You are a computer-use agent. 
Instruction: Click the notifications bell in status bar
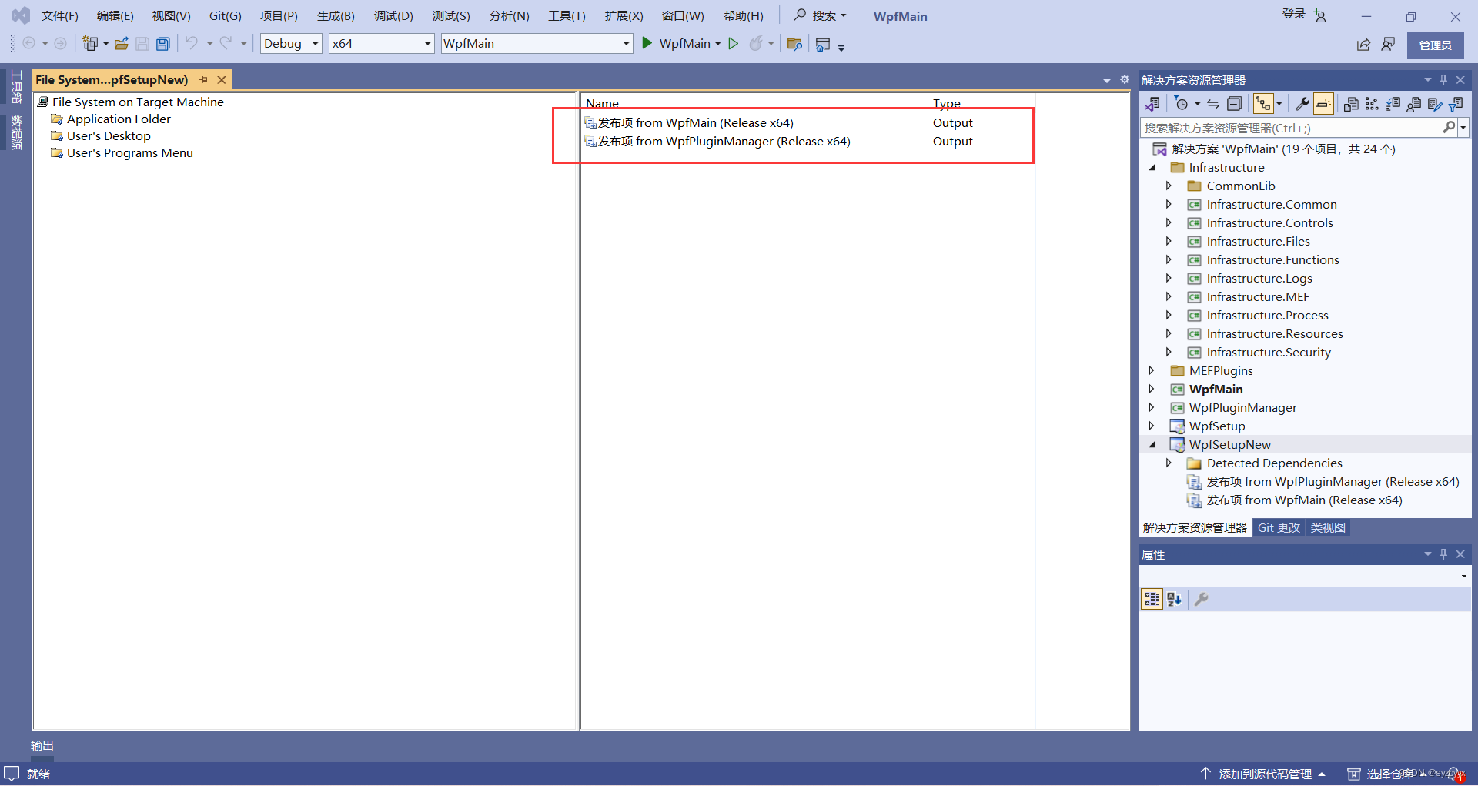(x=1454, y=774)
